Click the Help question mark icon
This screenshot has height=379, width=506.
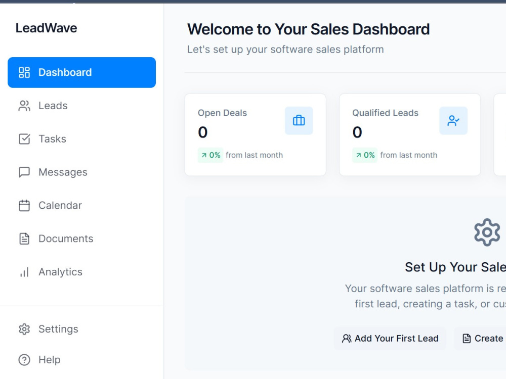[x=24, y=360]
